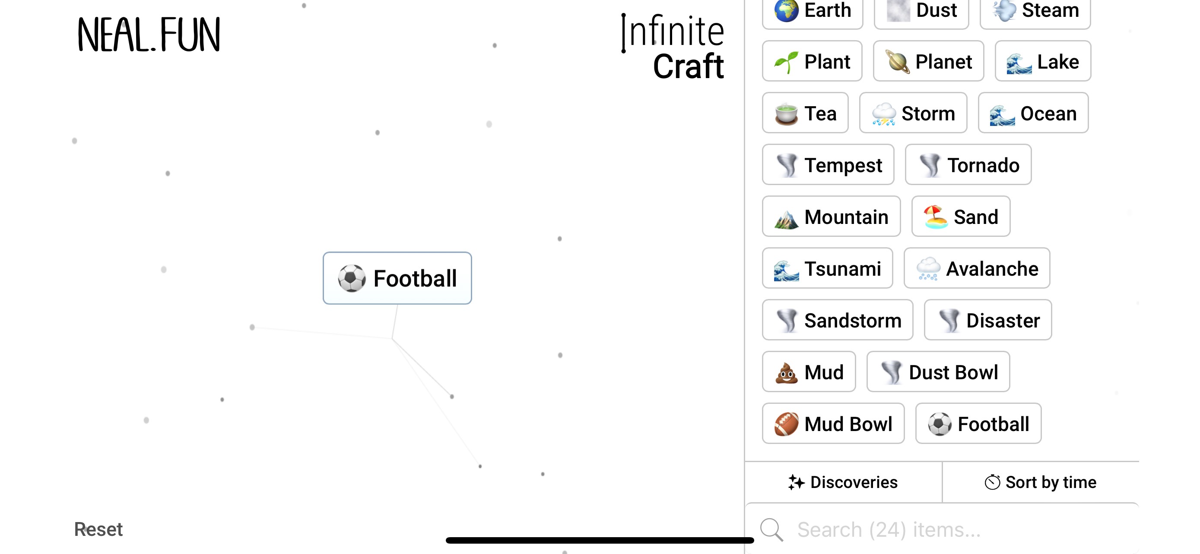Select the Plant element
This screenshot has height=554, width=1200.
click(x=812, y=61)
